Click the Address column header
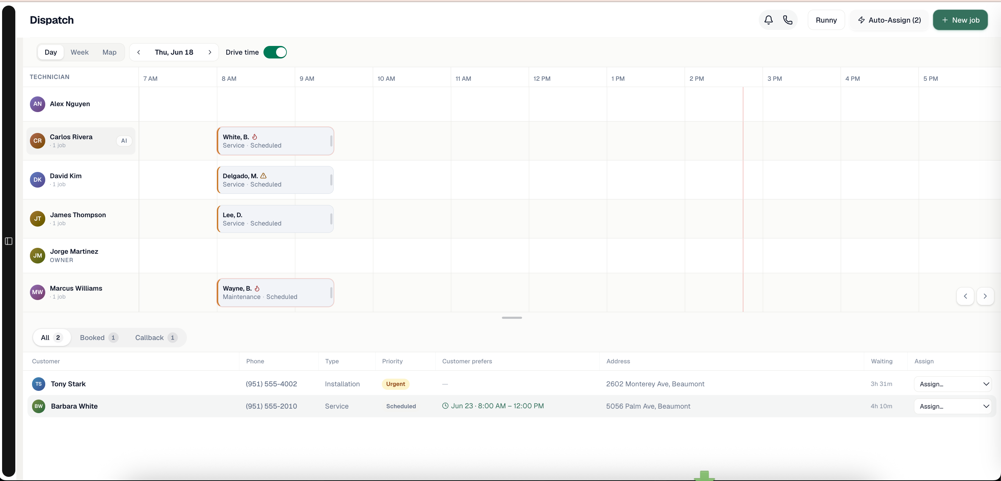Screen dimensions: 1001x481 [618, 361]
